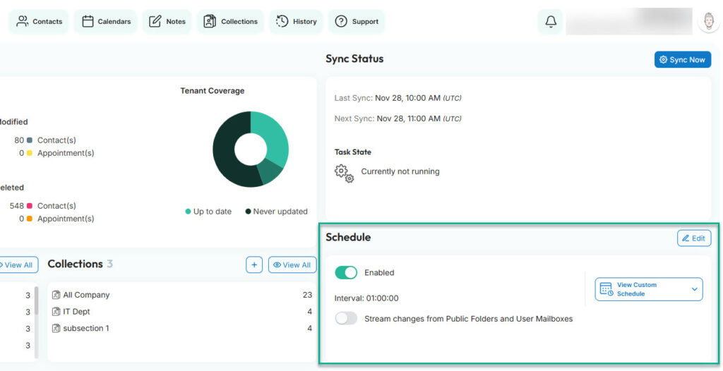Open the Collections tab
This screenshot has height=371, width=723.
(x=231, y=22)
